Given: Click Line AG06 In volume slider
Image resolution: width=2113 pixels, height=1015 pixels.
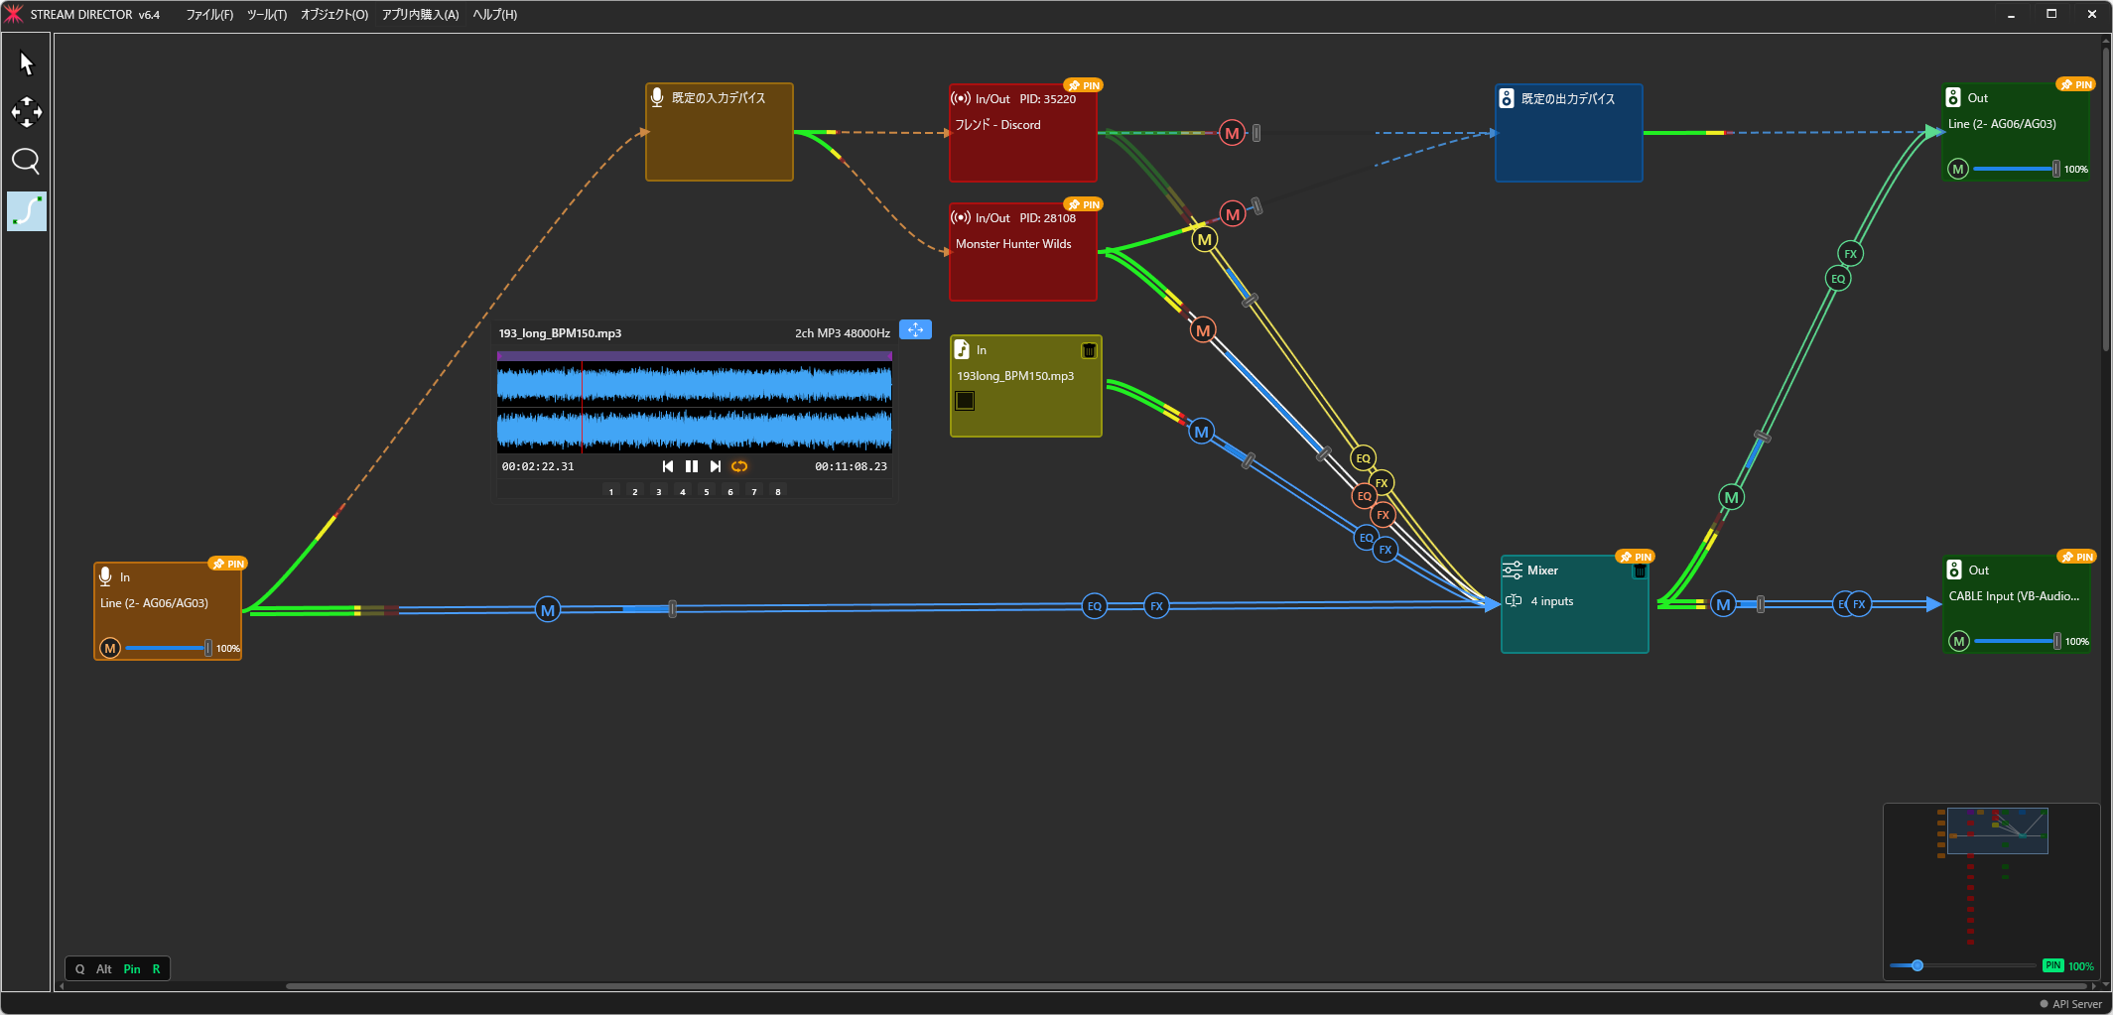Looking at the screenshot, I should [167, 648].
